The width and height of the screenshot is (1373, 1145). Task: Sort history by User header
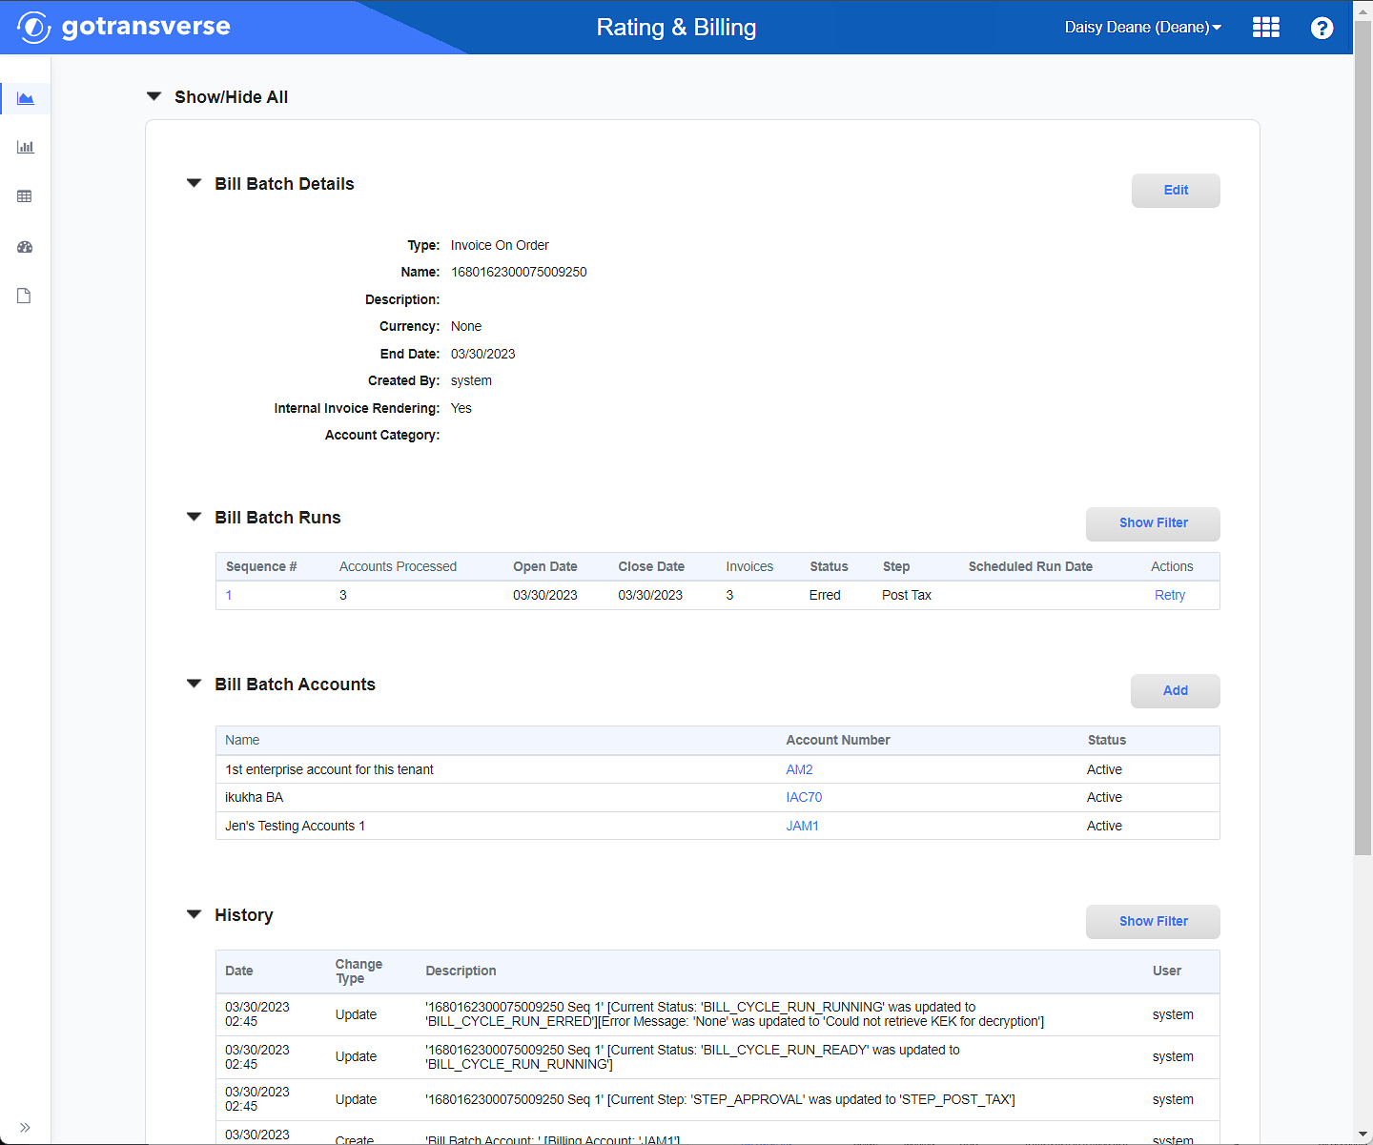(1167, 971)
